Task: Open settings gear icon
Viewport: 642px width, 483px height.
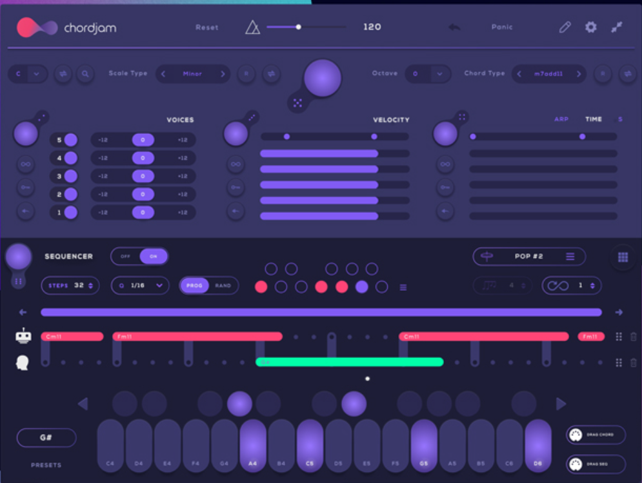Action: [590, 27]
